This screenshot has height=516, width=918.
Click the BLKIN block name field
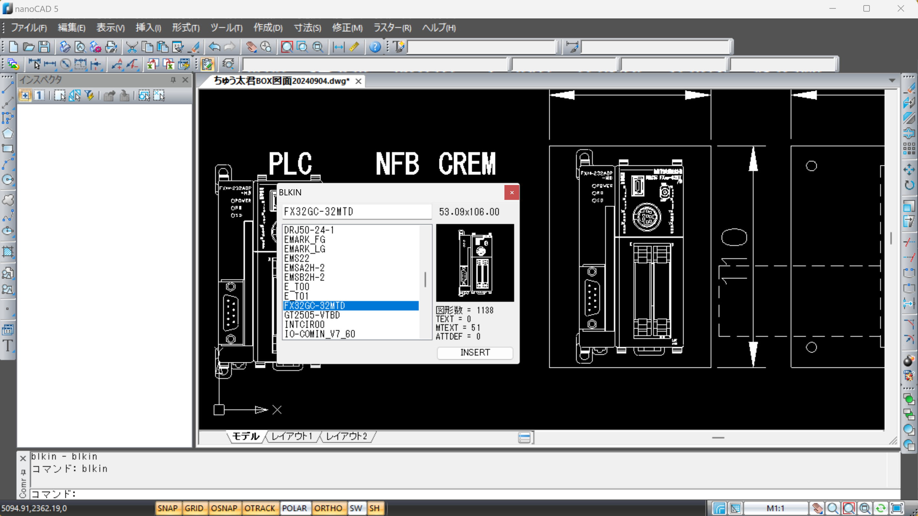[357, 212]
